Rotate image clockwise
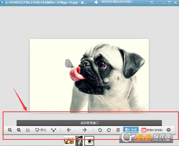 click(x=109, y=130)
